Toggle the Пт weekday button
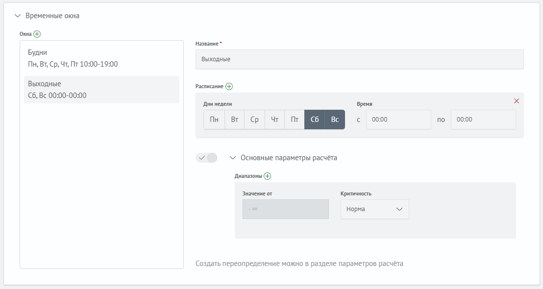Viewport: 543px width, 289px height. click(295, 120)
